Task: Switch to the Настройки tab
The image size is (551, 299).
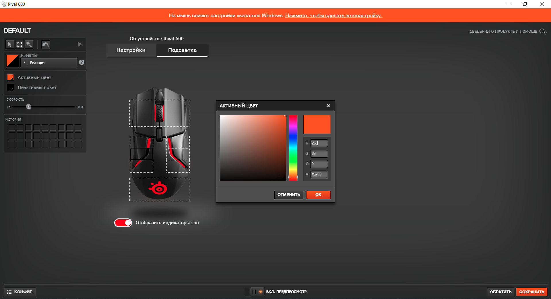Action: pos(131,50)
